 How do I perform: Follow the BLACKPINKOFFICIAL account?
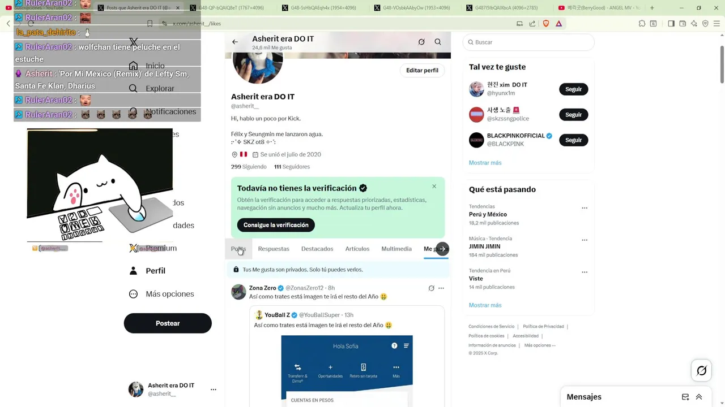(573, 140)
